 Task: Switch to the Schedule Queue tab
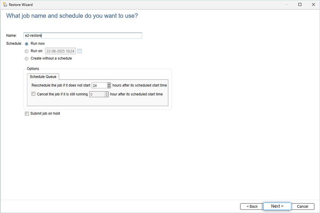point(43,77)
